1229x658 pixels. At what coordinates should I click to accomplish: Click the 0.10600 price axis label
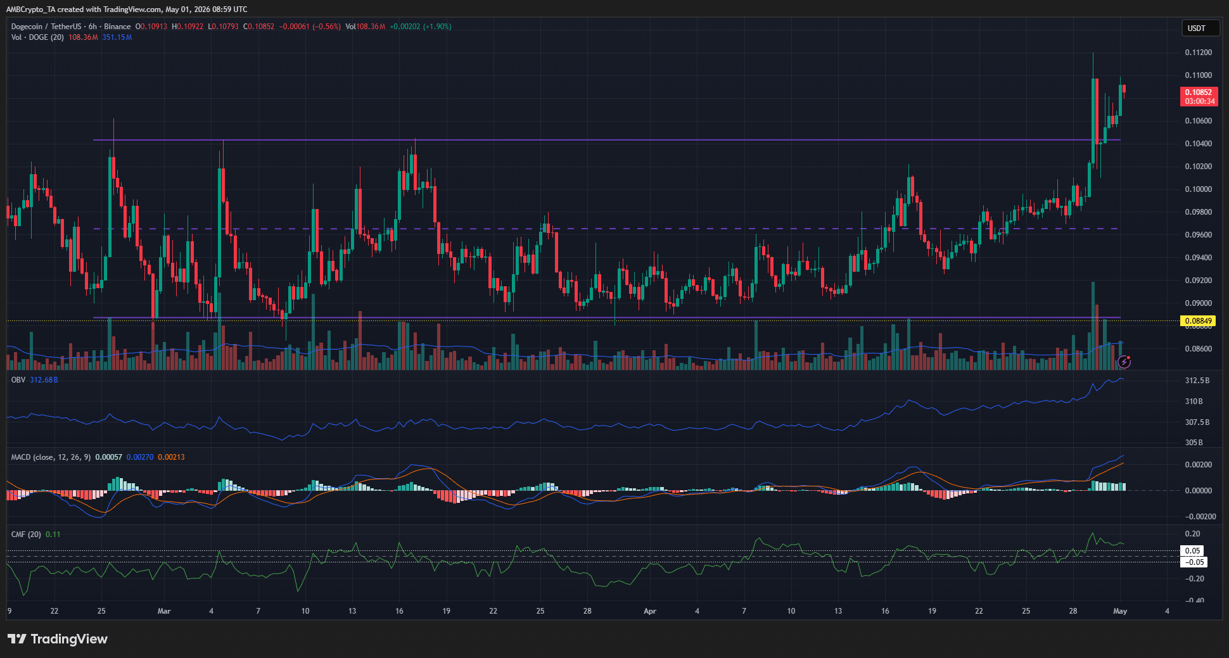pos(1199,121)
